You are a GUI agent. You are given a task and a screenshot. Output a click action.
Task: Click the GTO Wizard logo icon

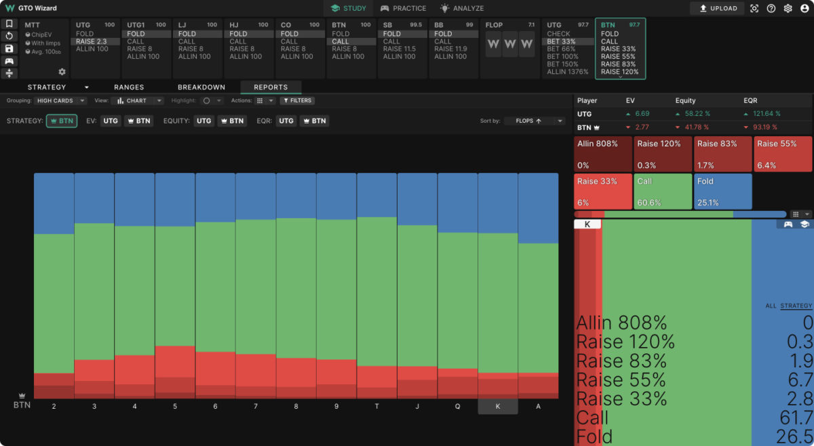coord(9,8)
